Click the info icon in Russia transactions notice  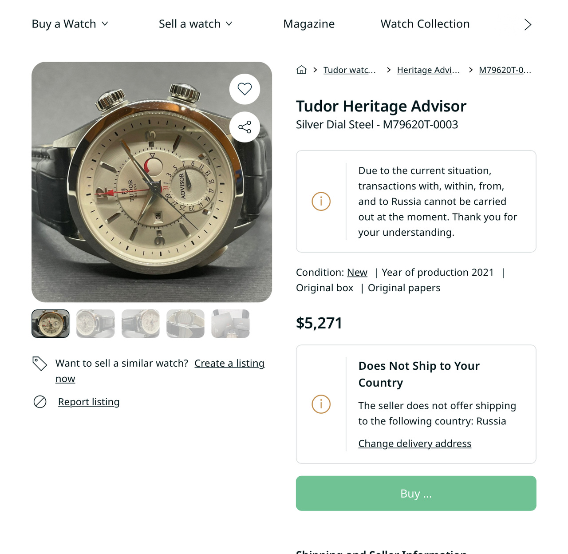point(321,202)
